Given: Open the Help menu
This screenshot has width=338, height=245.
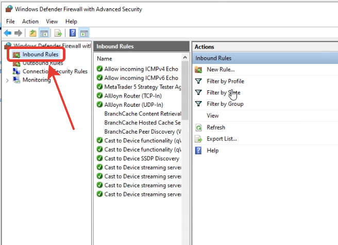Looking at the screenshot, I should pyautogui.click(x=71, y=21).
